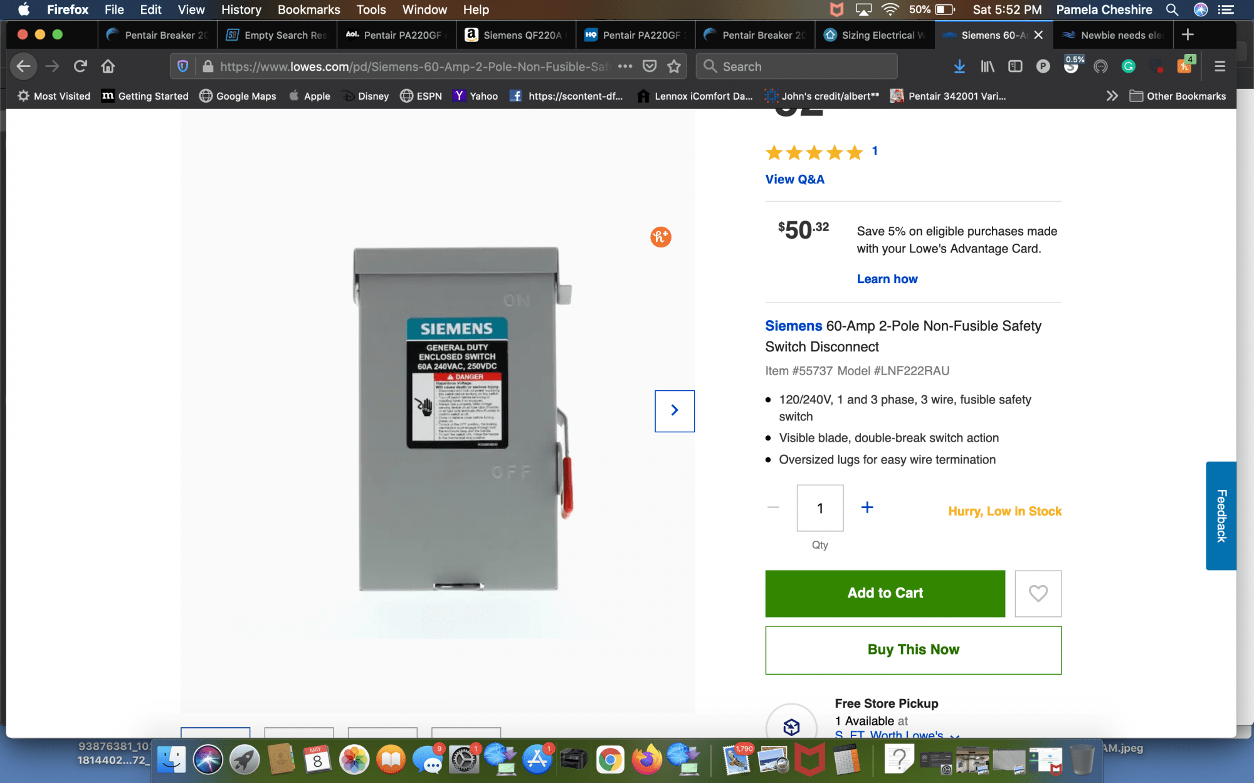Click the Firefox search box
This screenshot has height=783, width=1254.
796,66
